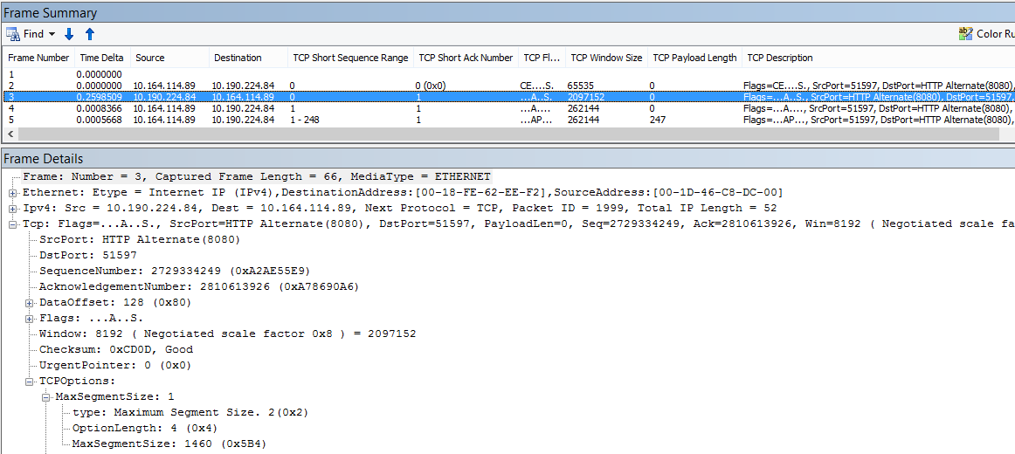The height and width of the screenshot is (454, 1015).
Task: Select UrgentPointer: 0 (0x0) row
Action: (115, 366)
